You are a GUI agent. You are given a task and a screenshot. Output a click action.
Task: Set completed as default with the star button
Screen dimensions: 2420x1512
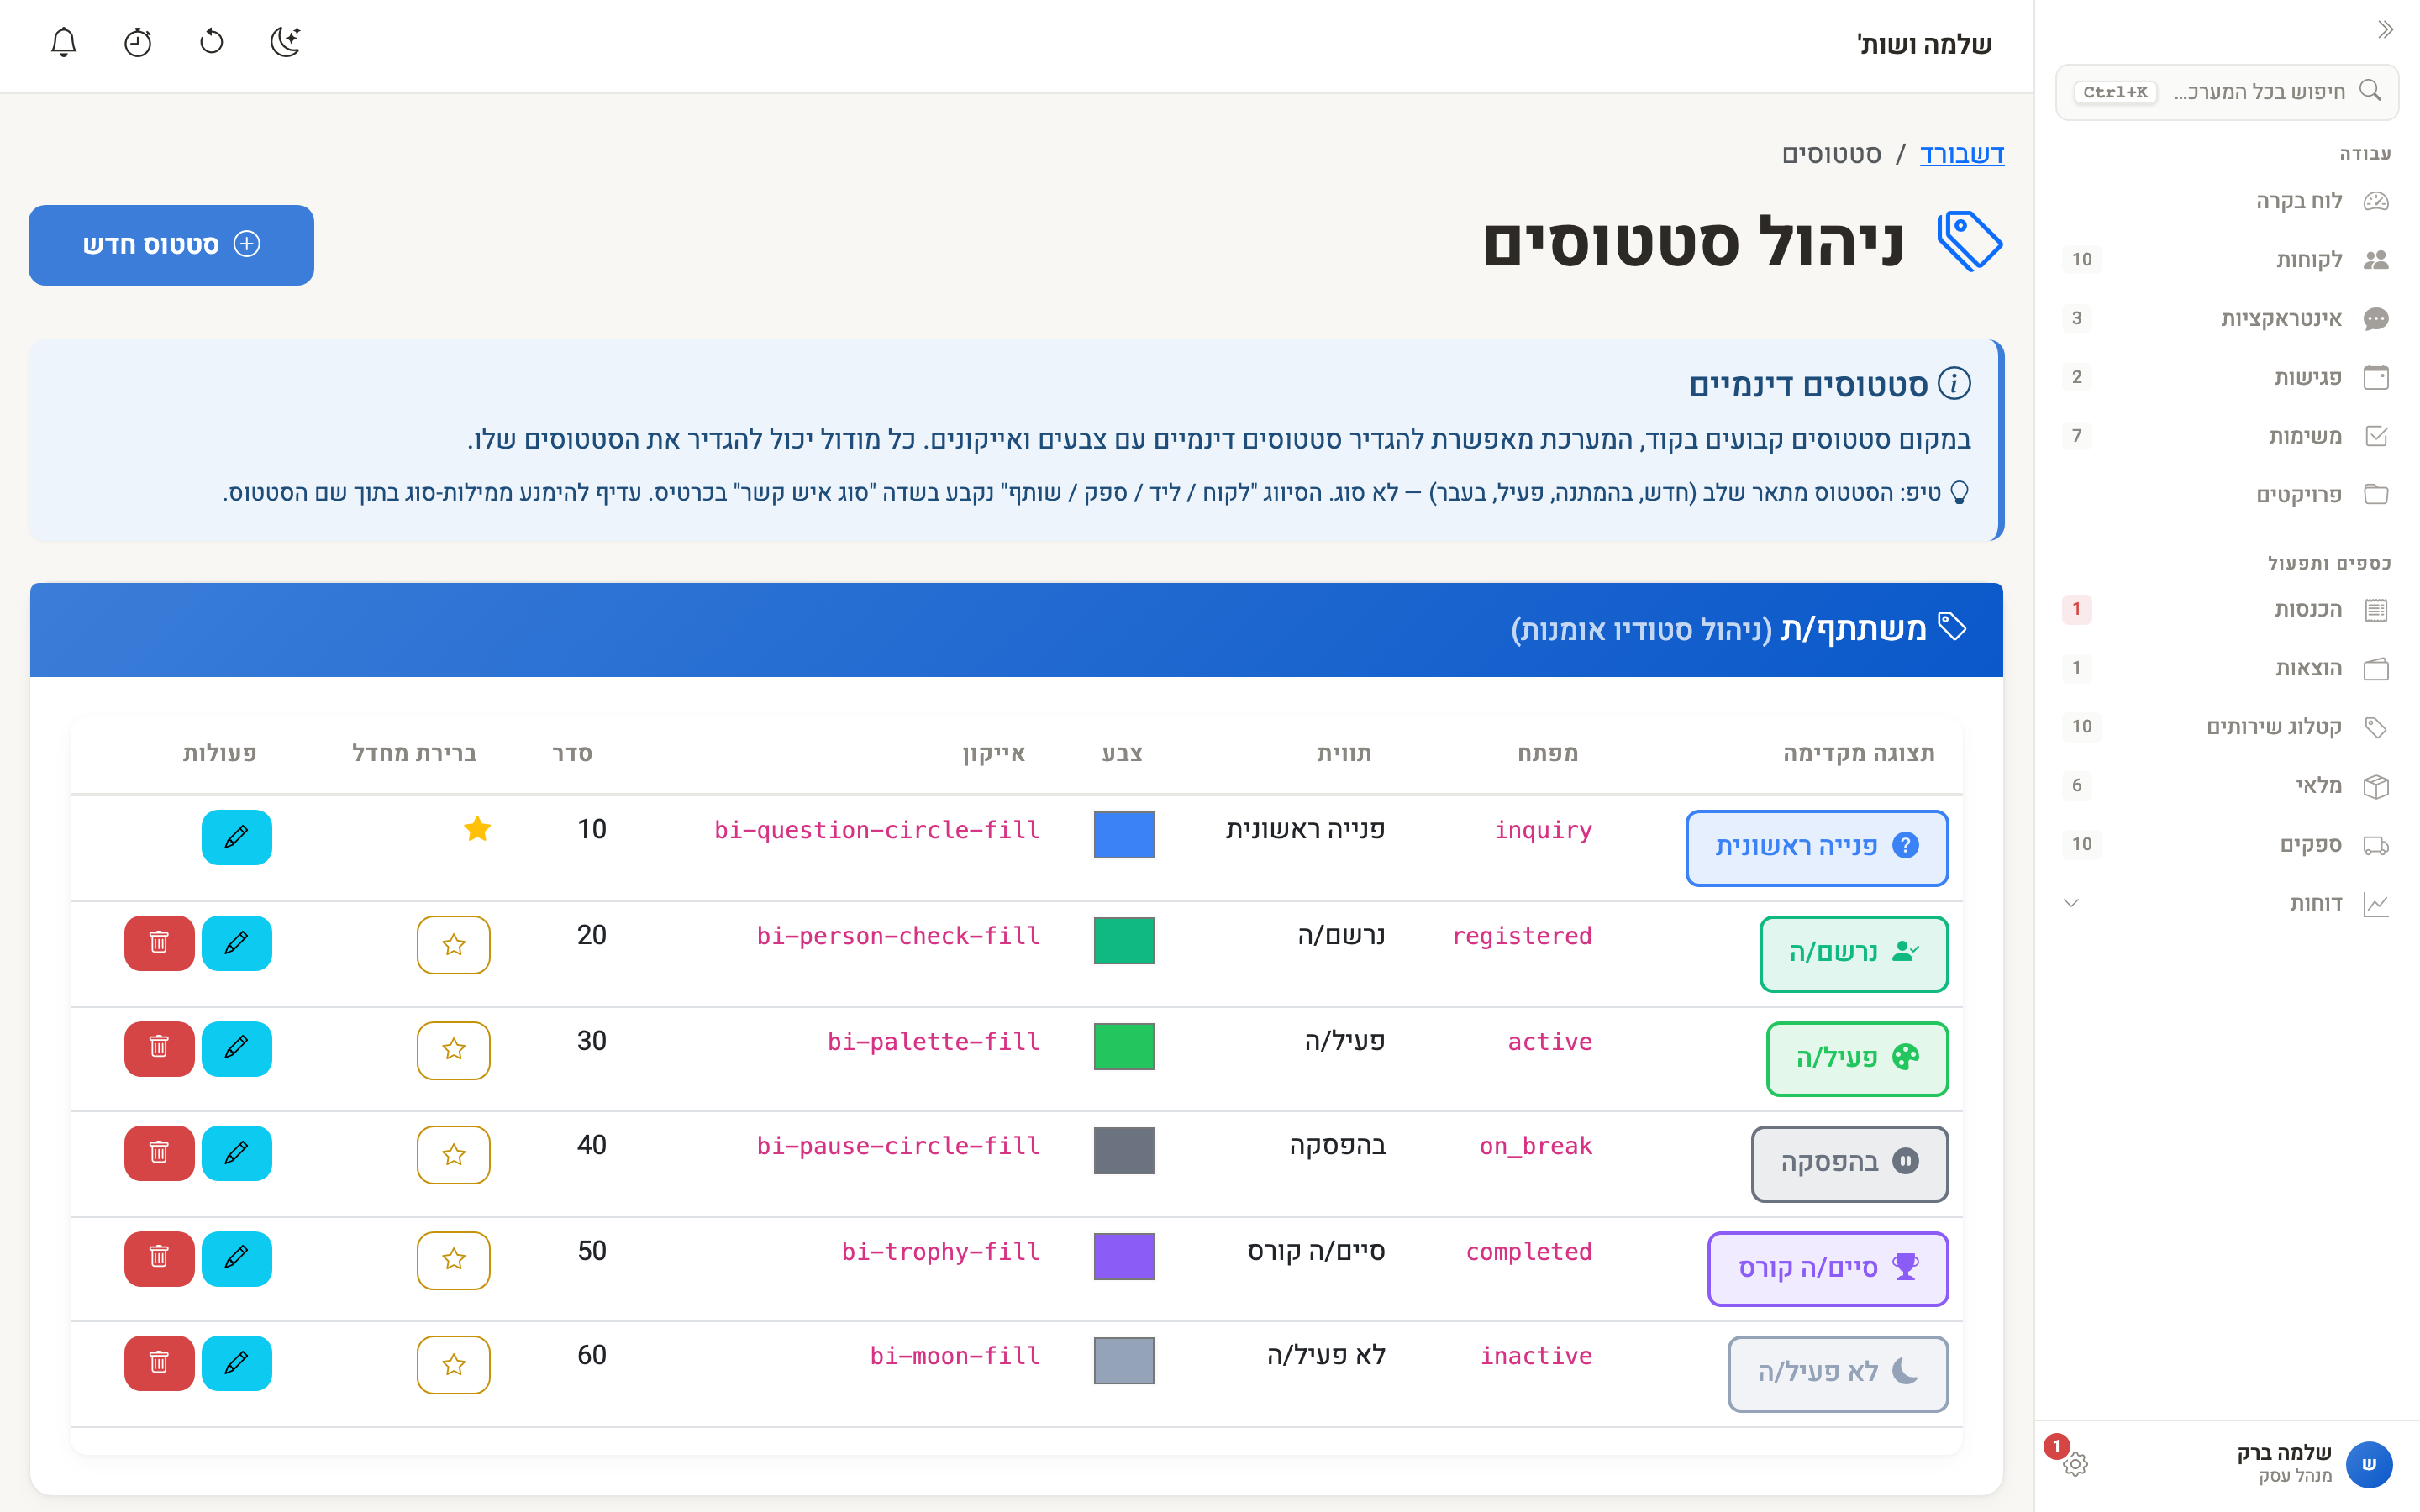(x=453, y=1260)
